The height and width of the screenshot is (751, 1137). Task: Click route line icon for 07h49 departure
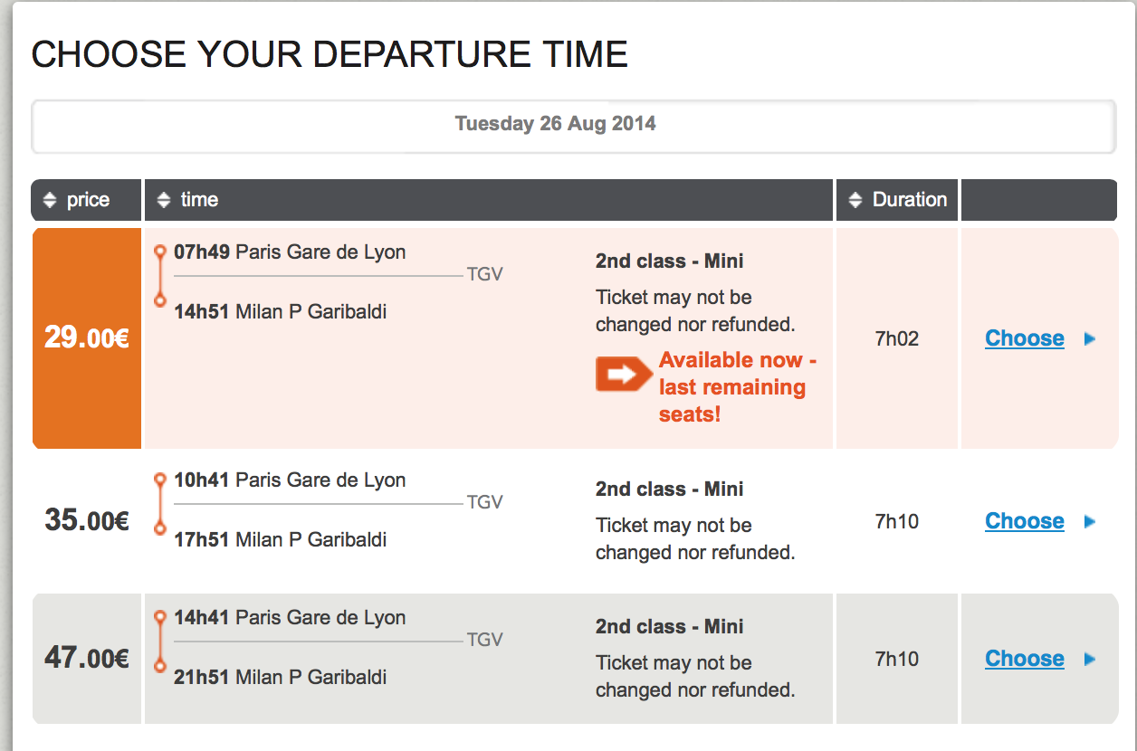click(160, 276)
